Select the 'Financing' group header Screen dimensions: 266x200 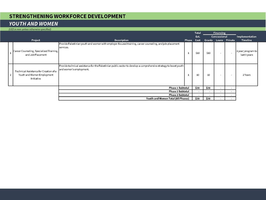click(219, 33)
